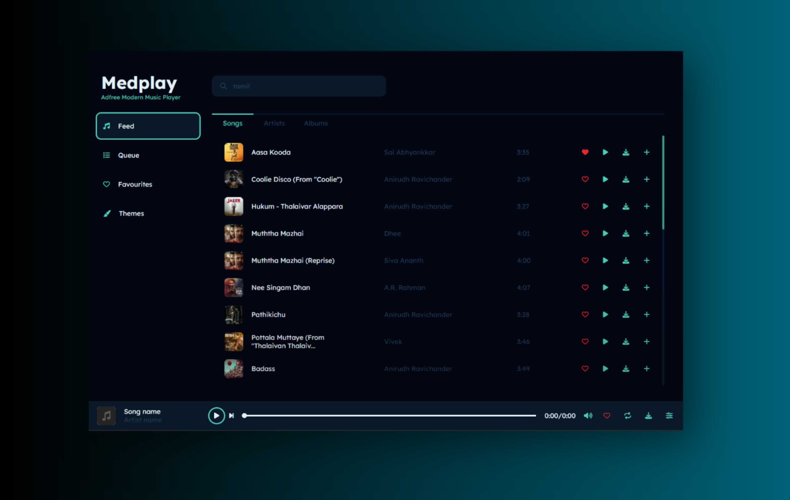Screen dimensions: 790x500
Task: Switch to the Artists tab
Action: [274, 123]
